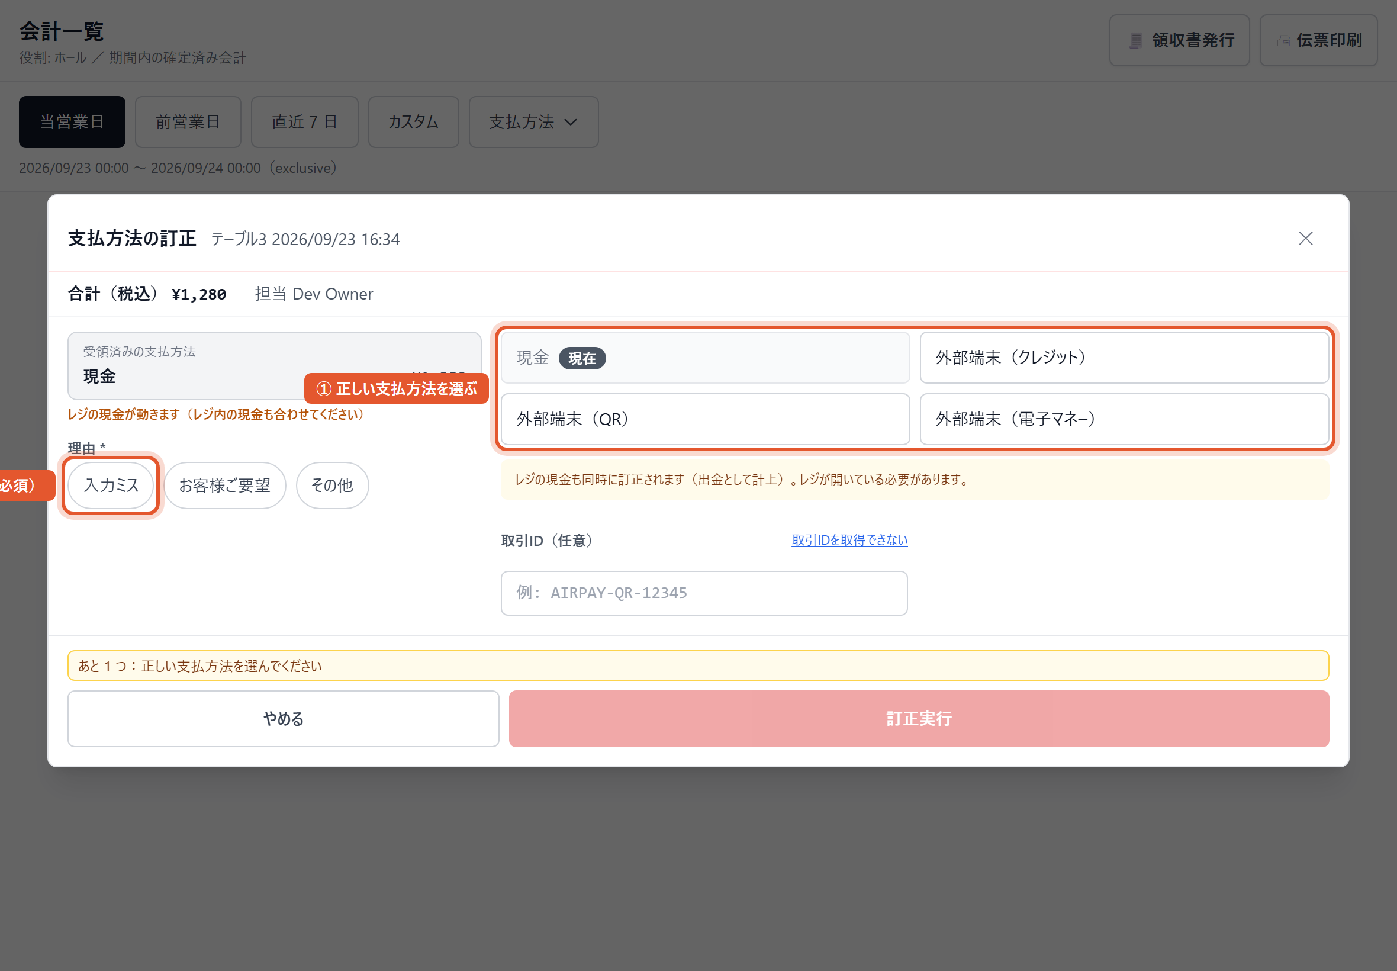This screenshot has height=971, width=1397.
Task: Click the あと１つ：正しい支払方法を選んでください notice
Action: click(x=697, y=665)
